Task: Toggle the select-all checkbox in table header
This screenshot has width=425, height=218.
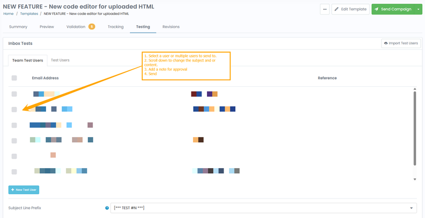Action: [14, 78]
